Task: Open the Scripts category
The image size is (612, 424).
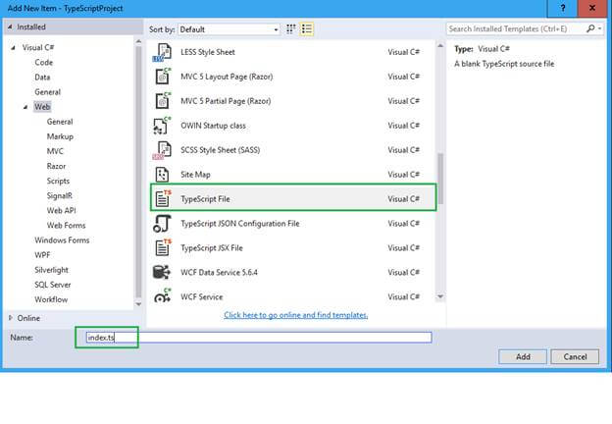Action: pos(58,182)
